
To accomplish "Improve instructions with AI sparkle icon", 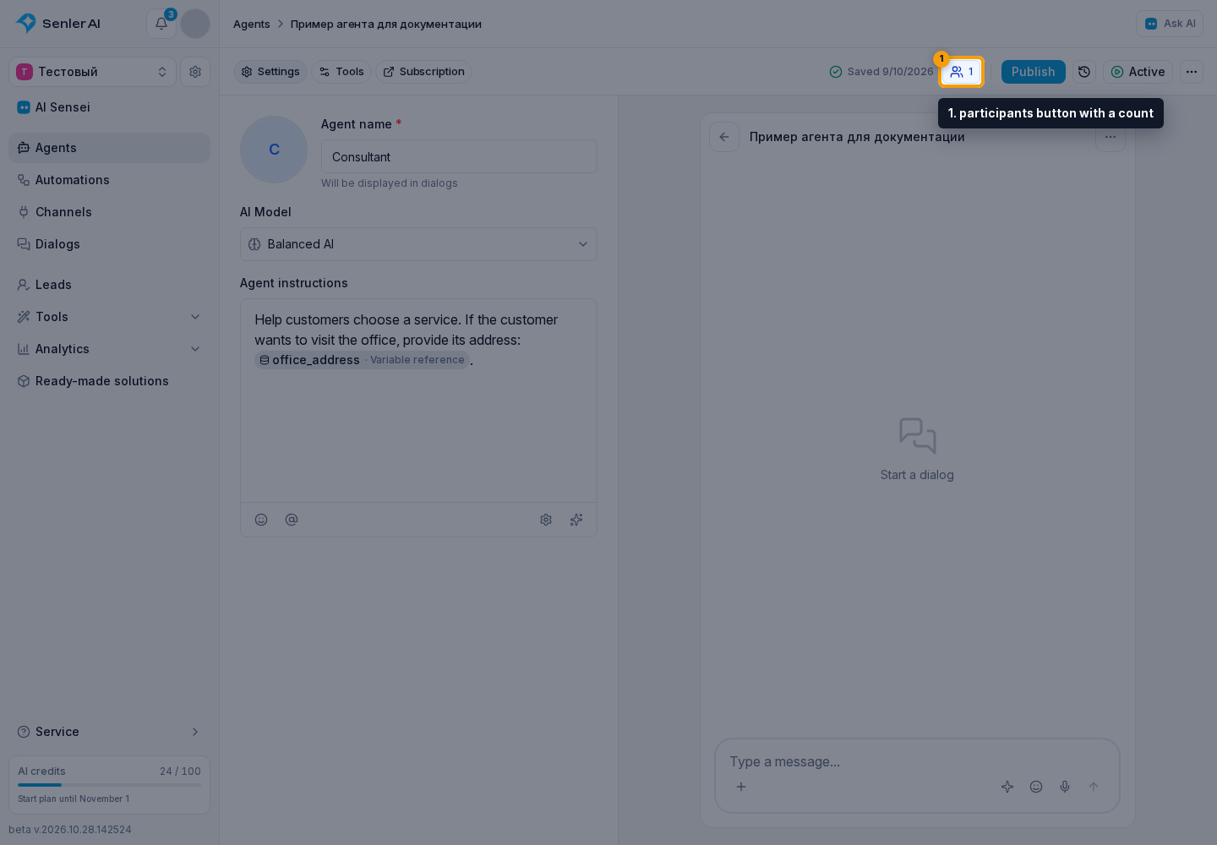I will click(x=576, y=520).
